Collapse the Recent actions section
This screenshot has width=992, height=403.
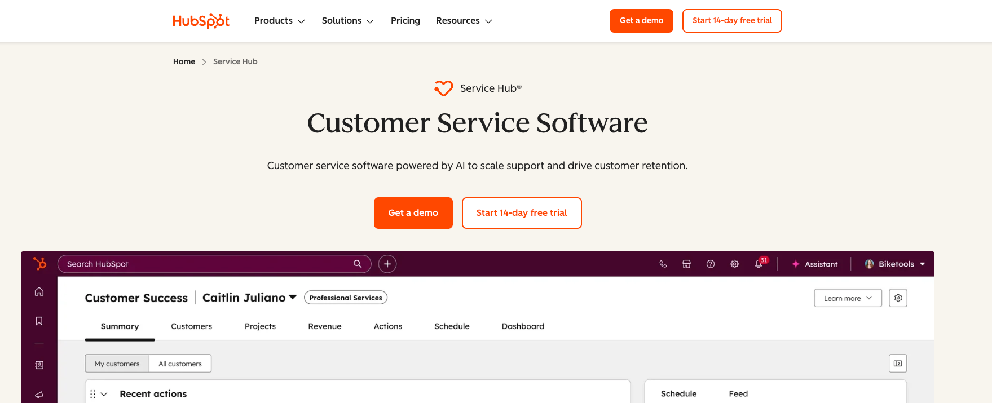tap(104, 394)
